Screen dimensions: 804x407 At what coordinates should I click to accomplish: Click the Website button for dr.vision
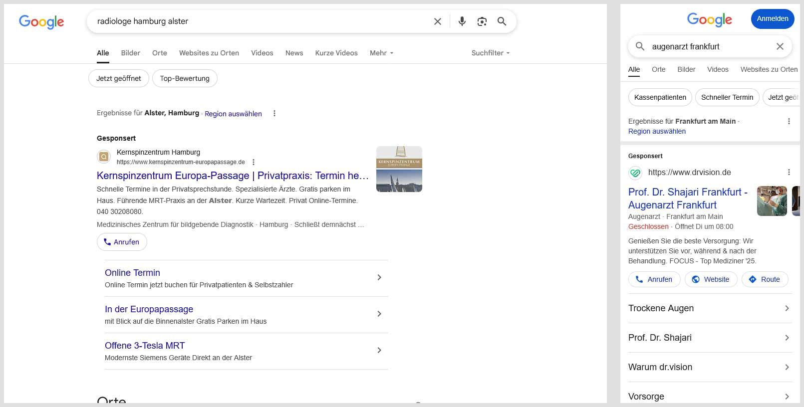pos(711,279)
